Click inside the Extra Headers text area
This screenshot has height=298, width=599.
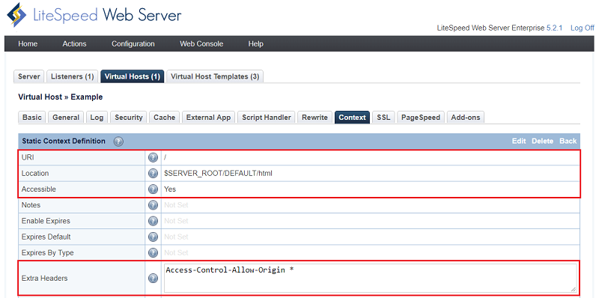coord(370,278)
